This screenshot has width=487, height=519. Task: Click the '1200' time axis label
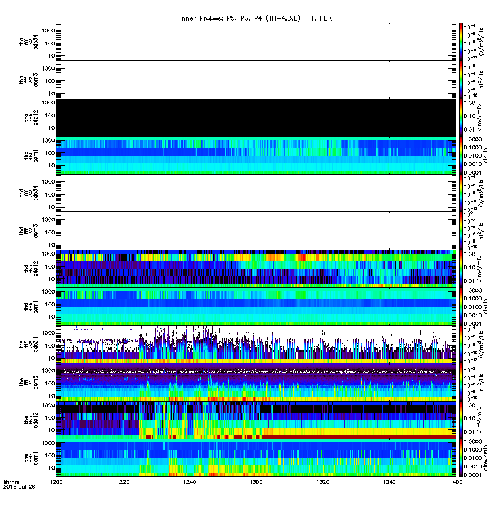(x=56, y=482)
